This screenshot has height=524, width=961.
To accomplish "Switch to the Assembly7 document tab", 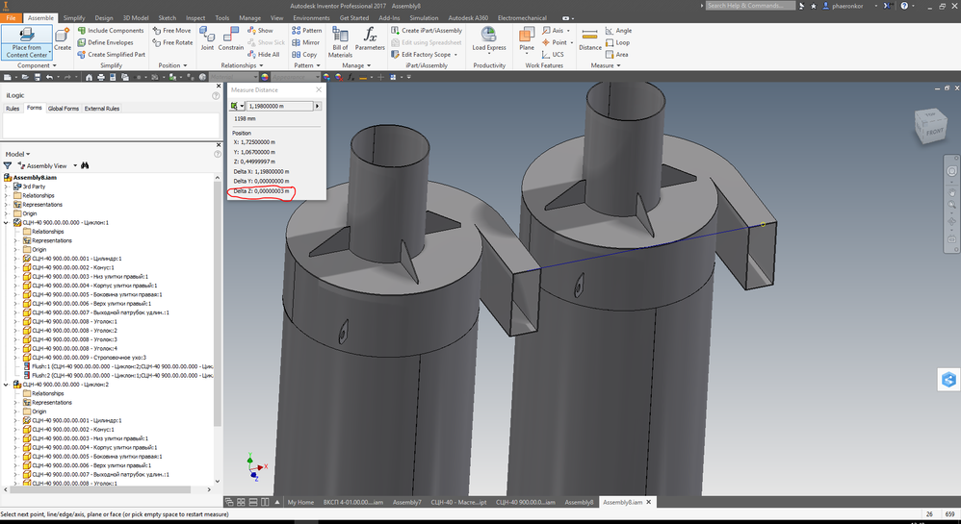I will (x=407, y=502).
